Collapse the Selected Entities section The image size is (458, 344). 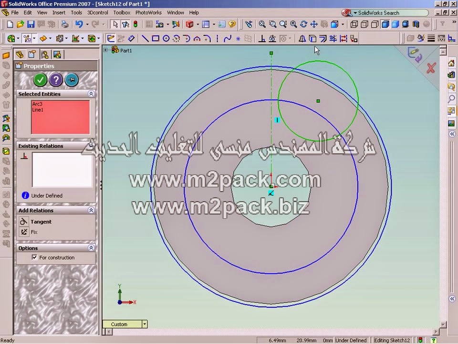(91, 94)
